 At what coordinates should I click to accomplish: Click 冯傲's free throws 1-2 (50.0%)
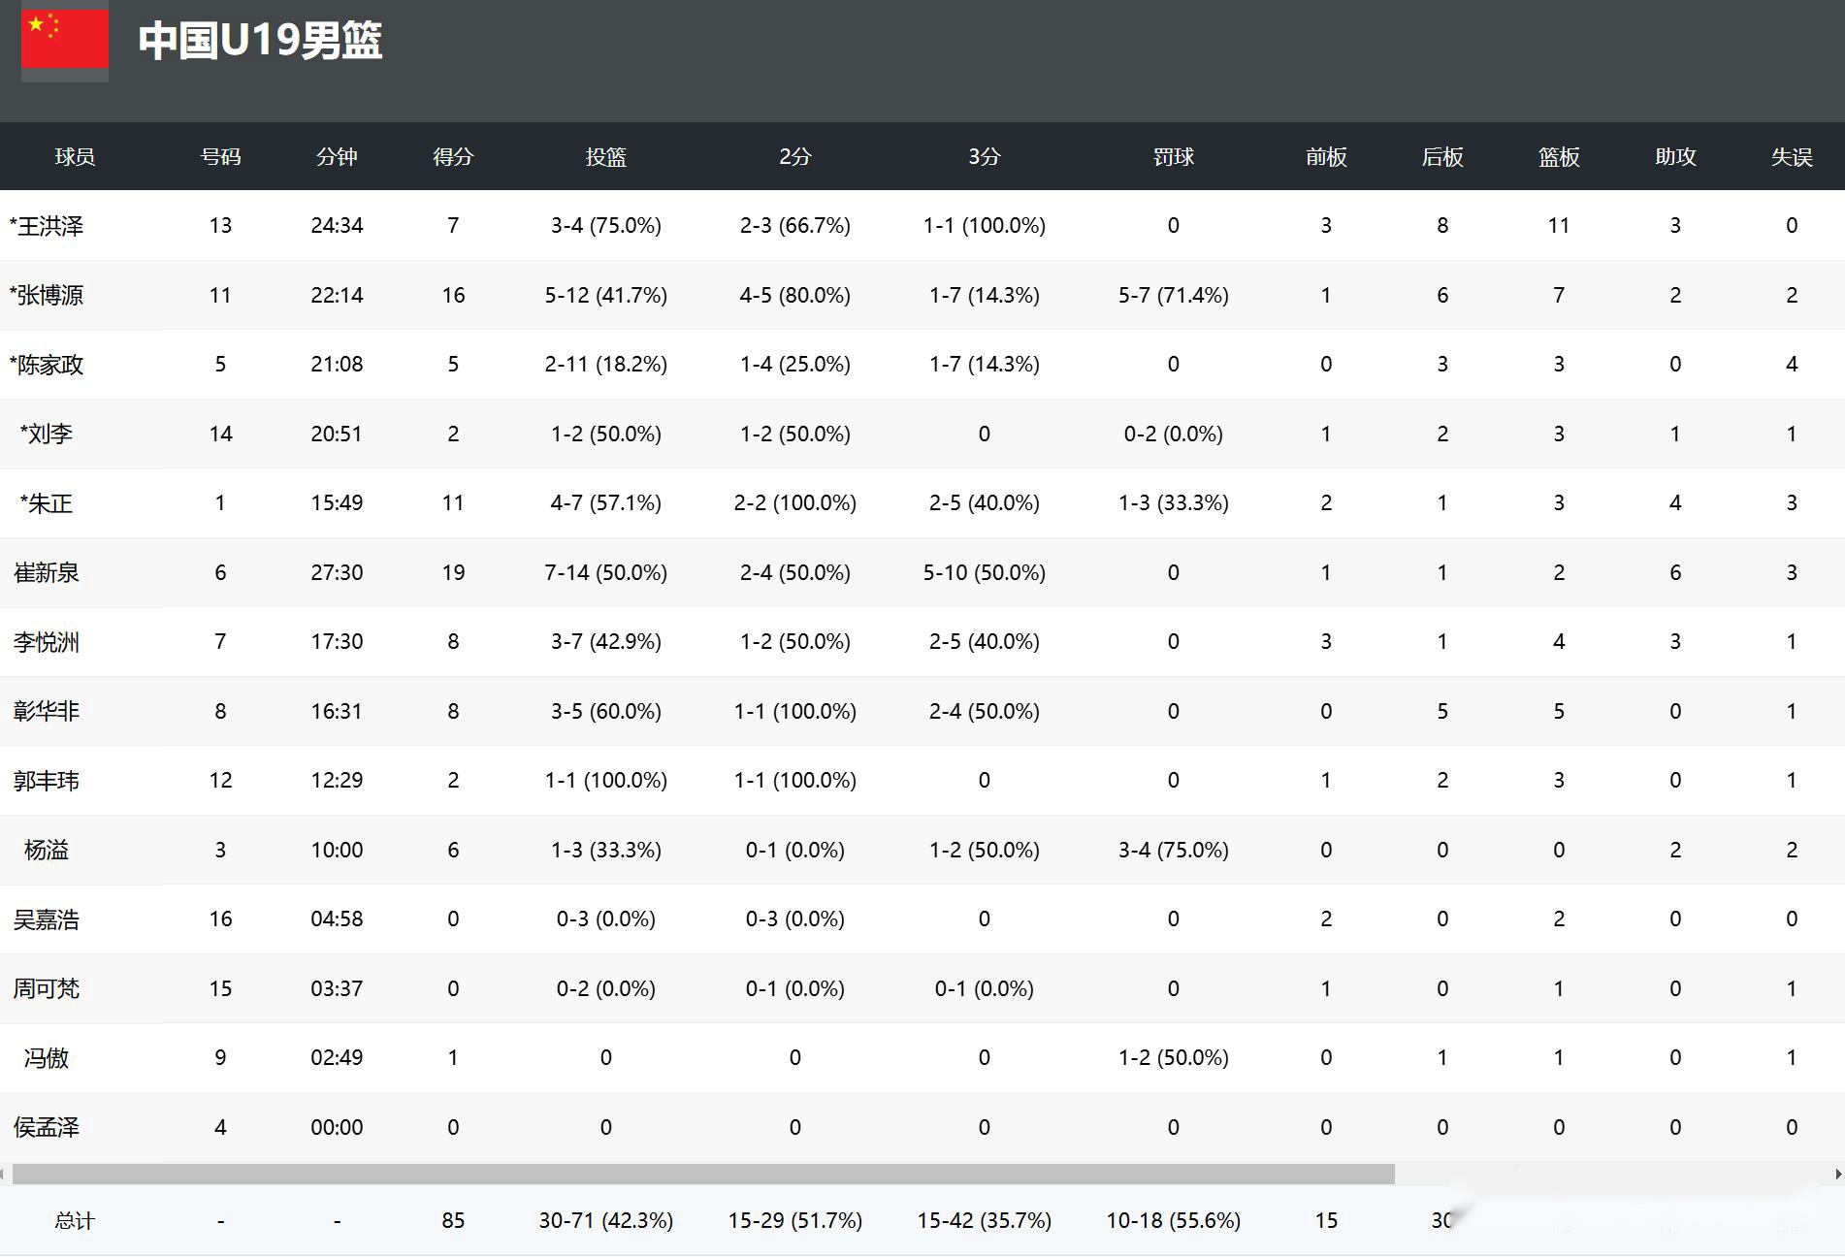1174,1057
